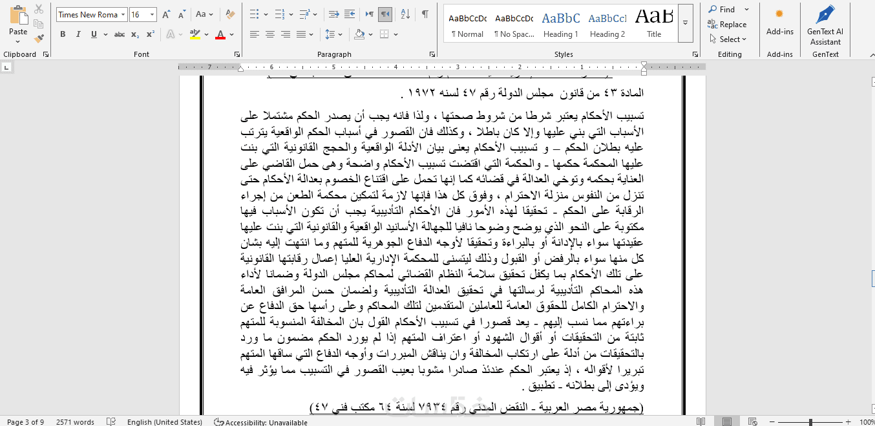The height and width of the screenshot is (426, 875).
Task: Open the spelling proofing status icon
Action: click(111, 421)
